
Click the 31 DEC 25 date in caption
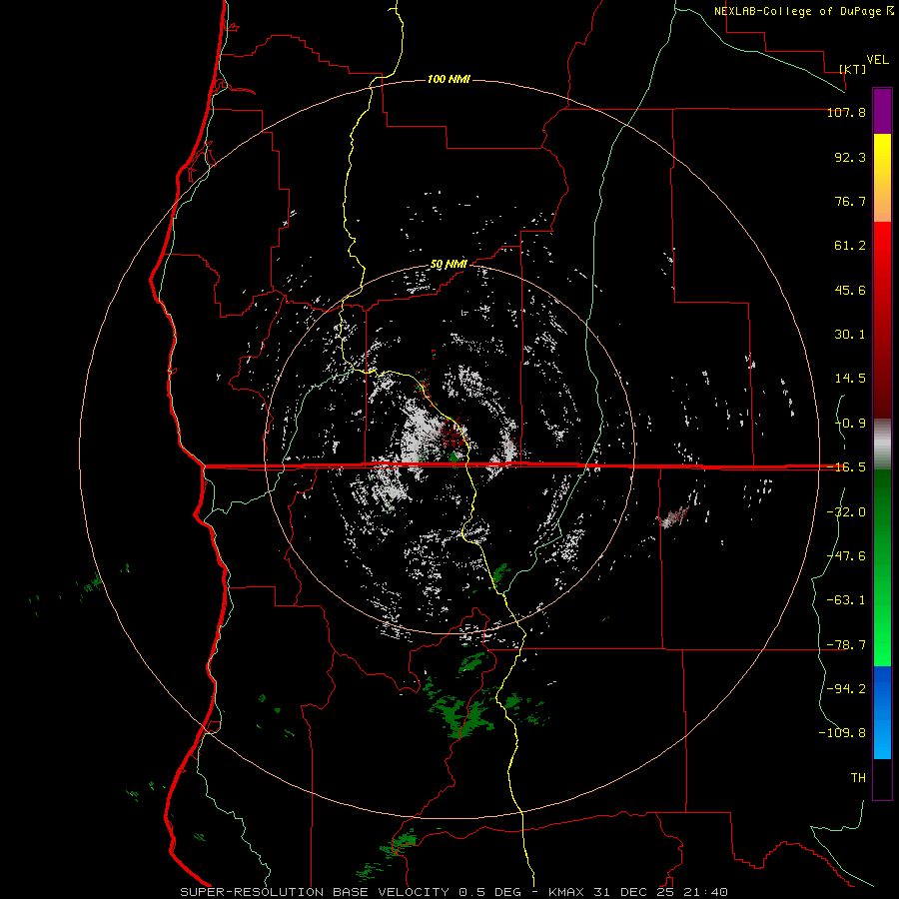pyautogui.click(x=633, y=892)
